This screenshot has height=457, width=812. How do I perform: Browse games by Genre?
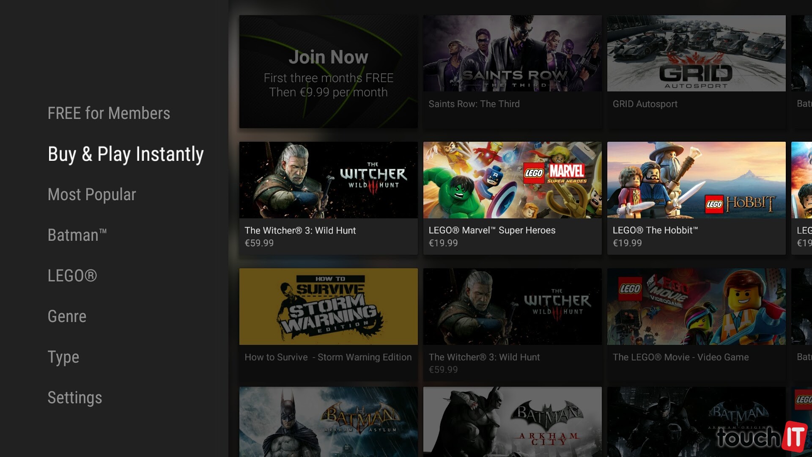click(67, 317)
